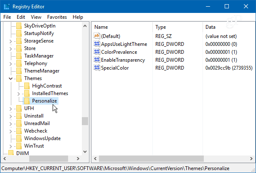This screenshot has width=256, height=173.
Task: Click the SpecialColor DWORD icon
Action: [96, 68]
